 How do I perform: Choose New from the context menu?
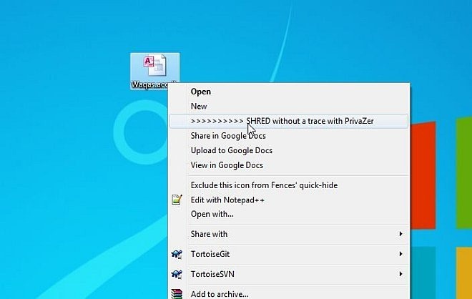coord(289,107)
